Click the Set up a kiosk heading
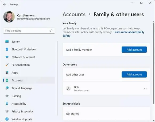This screenshot has width=155, height=122. 71,104
